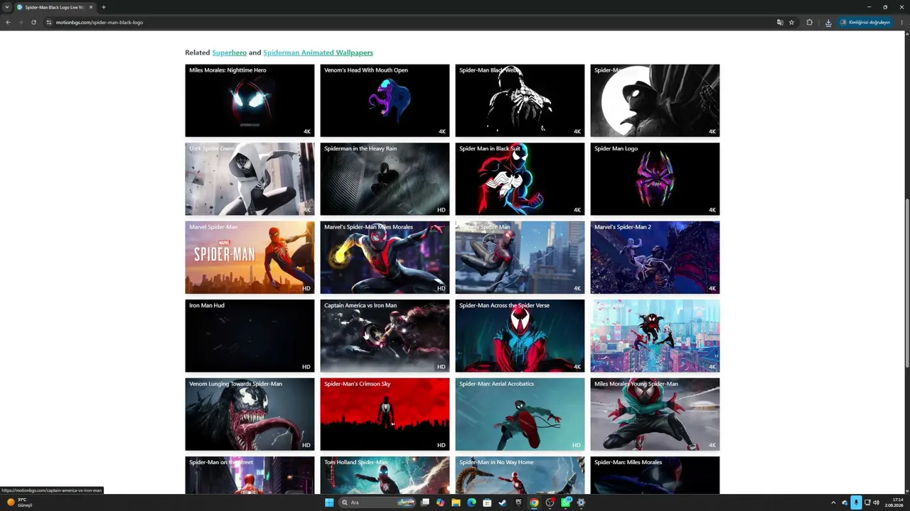
Task: Open the browser extensions puzzle icon
Action: coord(809,22)
